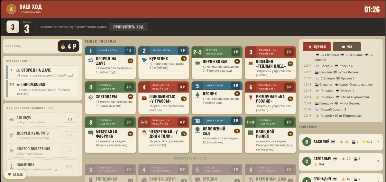This screenshot has height=182, width=386.
Task: Buy the Пирожковая card from market
Action: pyautogui.click(x=217, y=62)
